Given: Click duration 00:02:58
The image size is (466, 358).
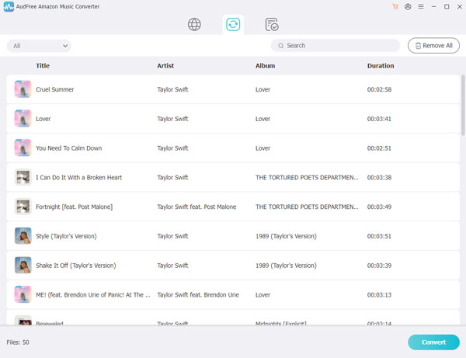Looking at the screenshot, I should (x=379, y=89).
